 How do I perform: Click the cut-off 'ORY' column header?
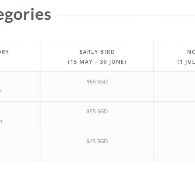4,52
